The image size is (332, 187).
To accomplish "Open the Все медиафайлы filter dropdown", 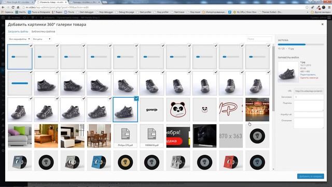I will pos(19,39).
